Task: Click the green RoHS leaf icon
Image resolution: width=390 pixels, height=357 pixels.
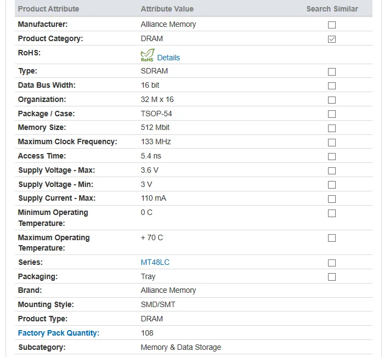Action: point(147,55)
